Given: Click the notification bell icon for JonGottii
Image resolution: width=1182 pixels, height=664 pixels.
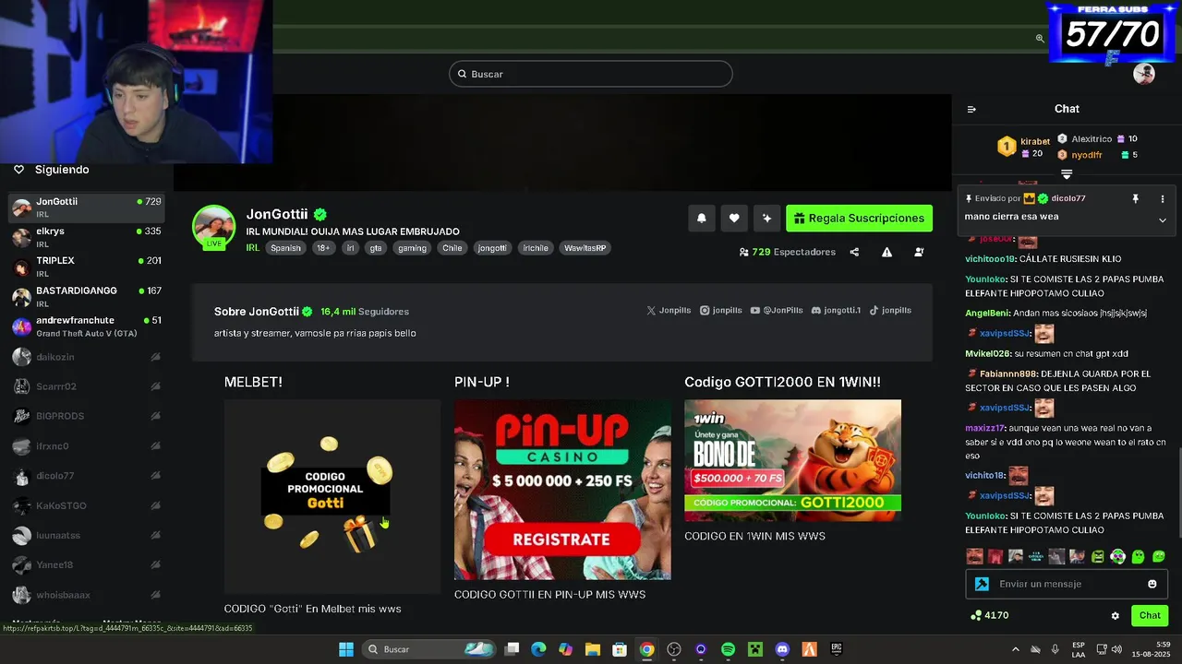Looking at the screenshot, I should tap(701, 219).
